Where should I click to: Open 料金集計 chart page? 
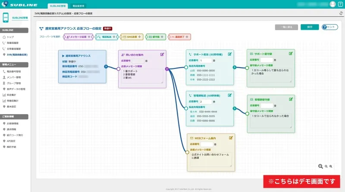(x=9, y=95)
